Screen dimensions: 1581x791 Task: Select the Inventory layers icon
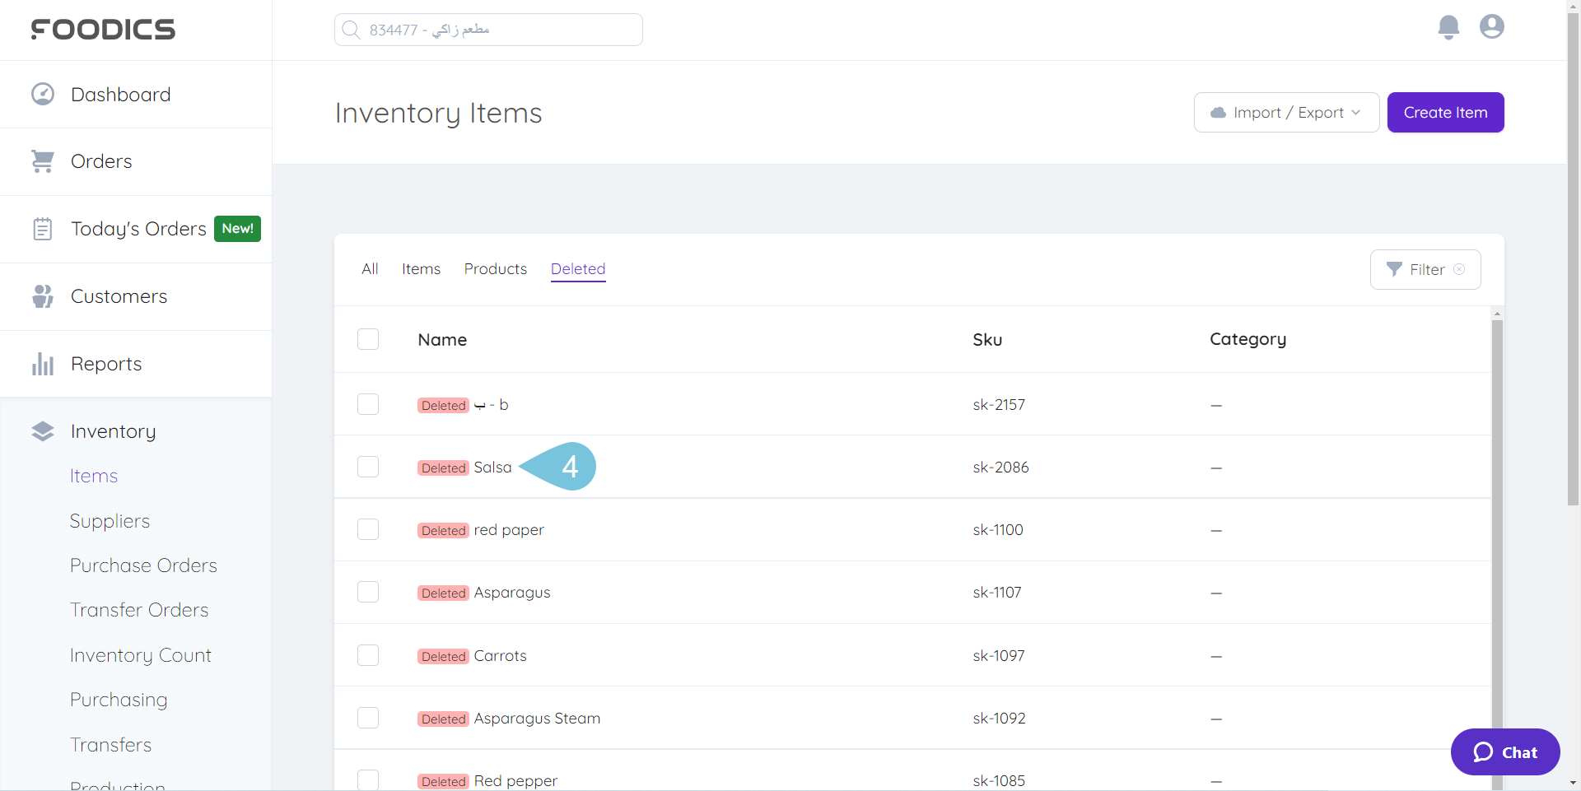[42, 430]
